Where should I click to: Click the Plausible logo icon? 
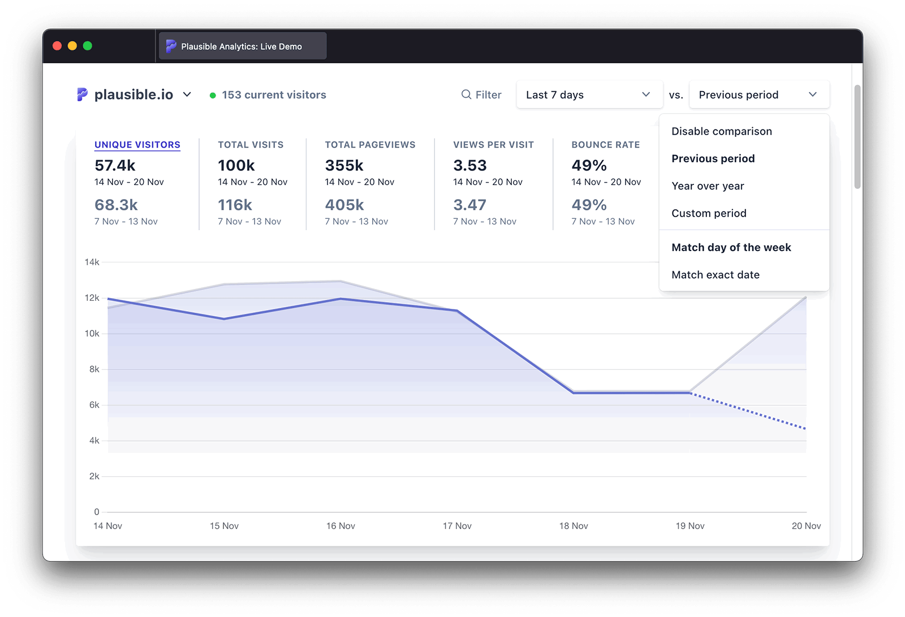tap(82, 94)
